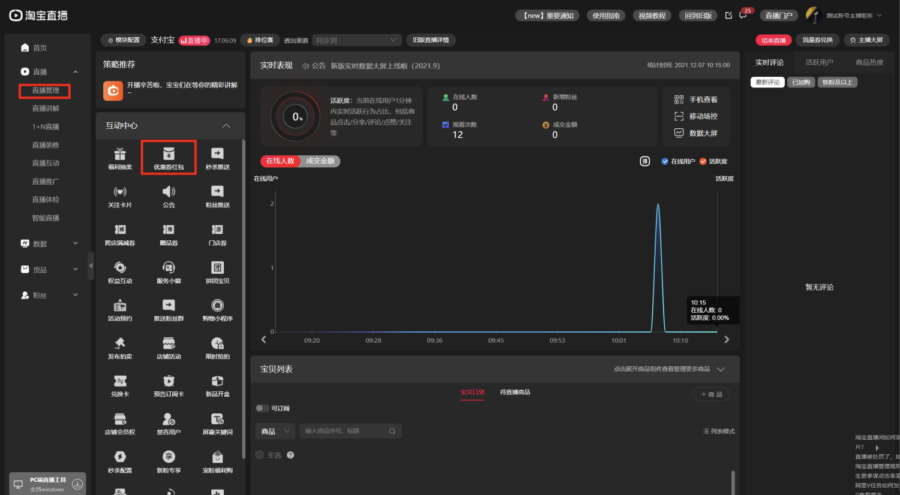Open the 门店券 store coupon tool
Screen dimensions: 900x495
217,235
